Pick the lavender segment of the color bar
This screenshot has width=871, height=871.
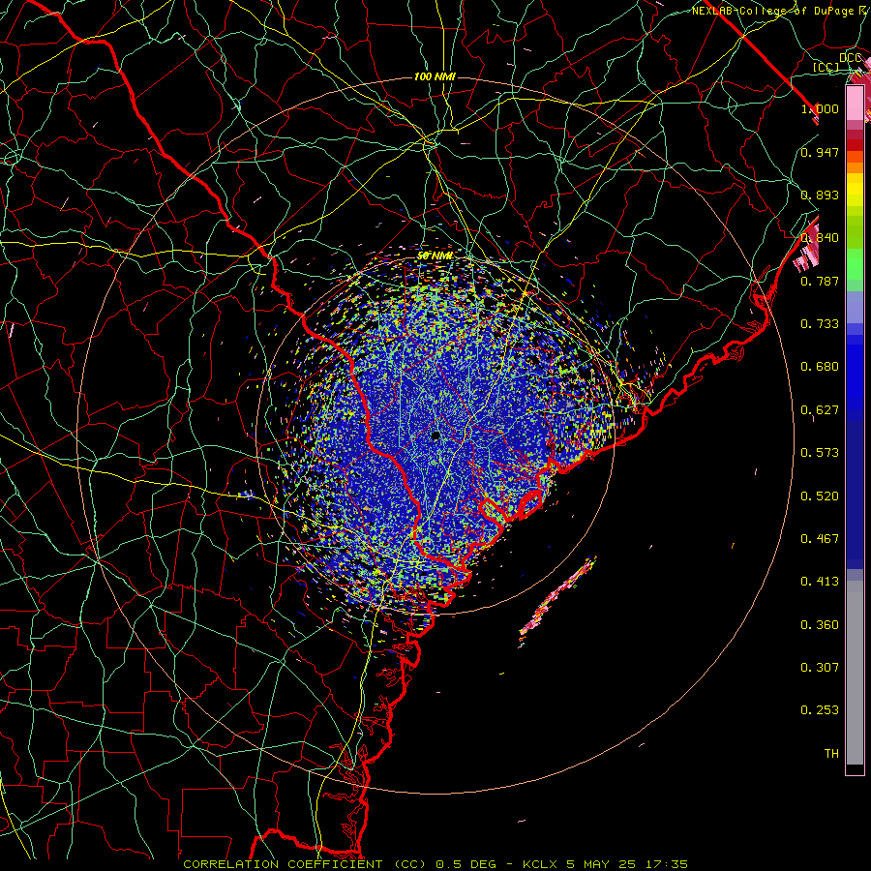click(x=855, y=307)
